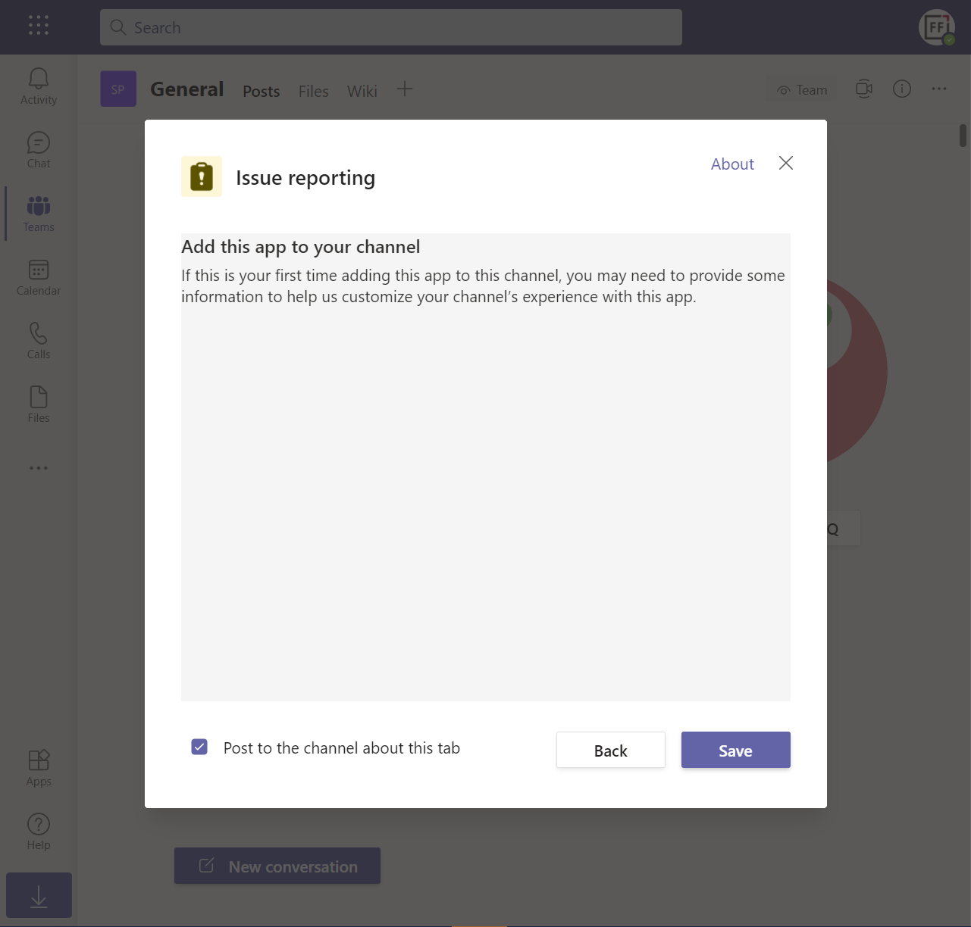Viewport: 971px width, 927px height.
Task: Open channel more options ellipsis
Action: tap(939, 89)
